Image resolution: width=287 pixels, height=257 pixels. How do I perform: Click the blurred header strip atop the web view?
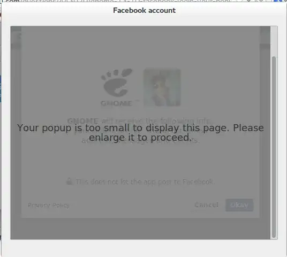pyautogui.click(x=140, y=36)
